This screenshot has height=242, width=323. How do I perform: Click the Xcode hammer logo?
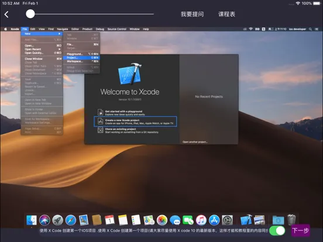pos(130,74)
